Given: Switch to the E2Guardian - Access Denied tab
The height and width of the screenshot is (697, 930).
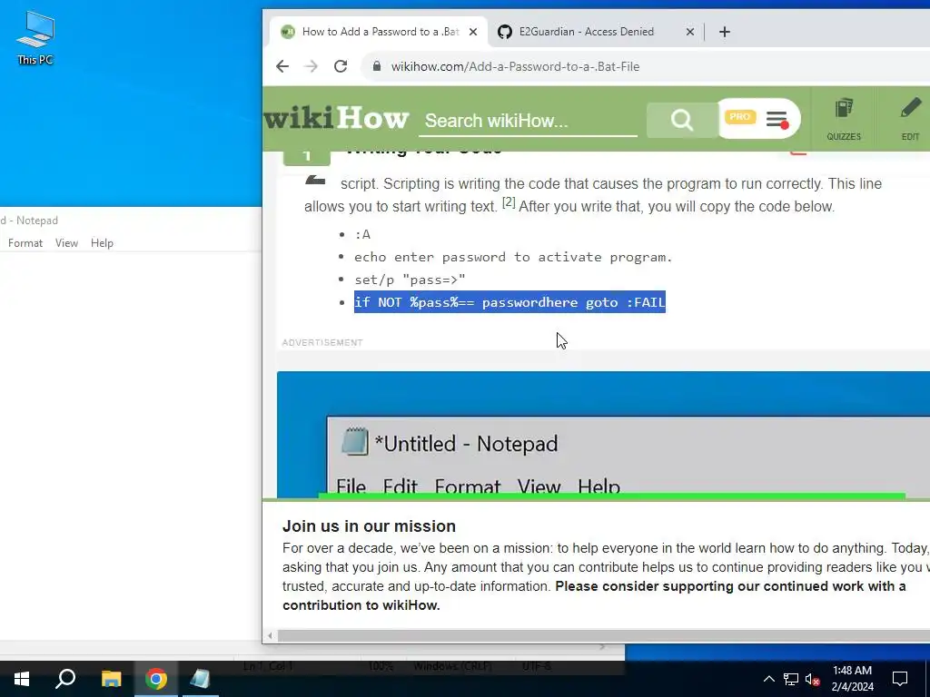Looking at the screenshot, I should click(586, 32).
